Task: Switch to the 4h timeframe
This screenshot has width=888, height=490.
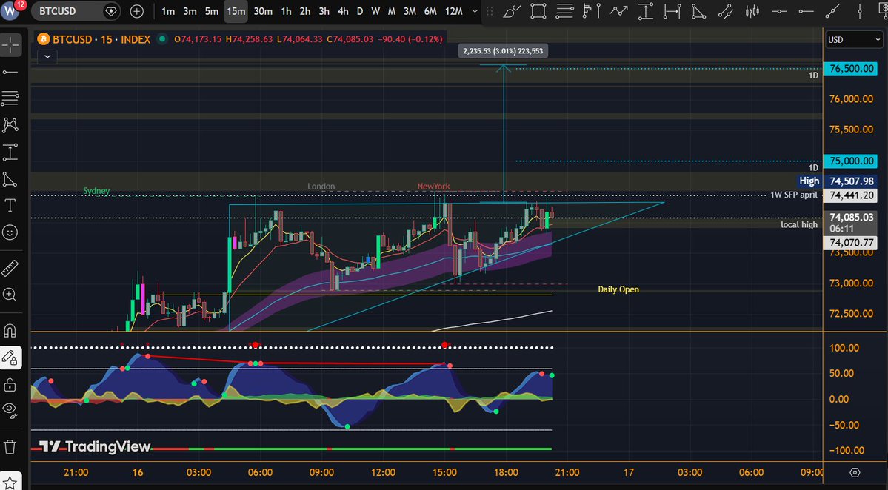Action: (343, 11)
